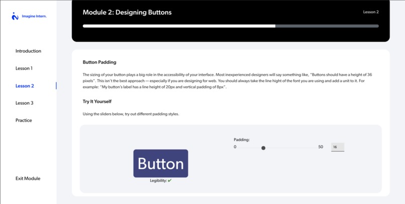Exit Module via the sidebar link
Viewport: 405px width, 204px height.
coord(28,178)
